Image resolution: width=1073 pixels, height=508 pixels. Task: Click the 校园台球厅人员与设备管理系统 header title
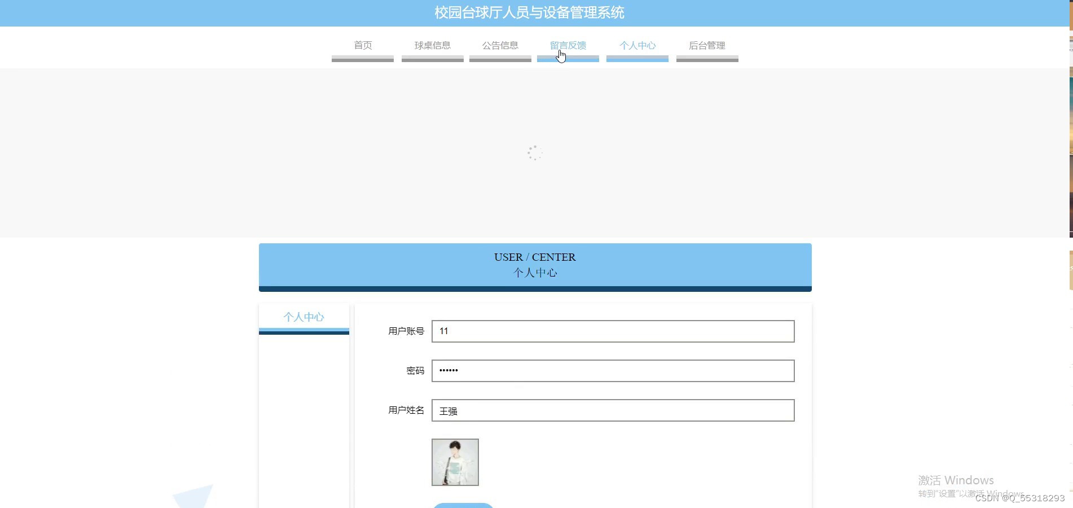(529, 12)
